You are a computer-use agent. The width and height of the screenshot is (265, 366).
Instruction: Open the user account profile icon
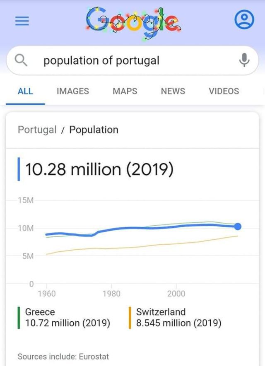point(244,20)
